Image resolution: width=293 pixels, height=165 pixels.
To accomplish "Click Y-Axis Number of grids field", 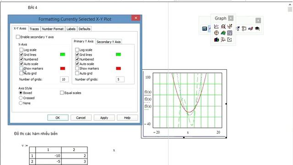I will (x=120, y=79).
